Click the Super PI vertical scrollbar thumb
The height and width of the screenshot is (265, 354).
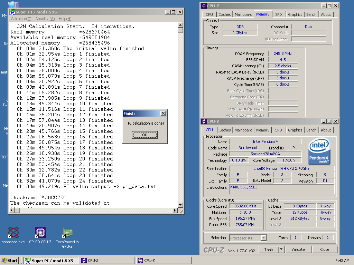[180, 30]
